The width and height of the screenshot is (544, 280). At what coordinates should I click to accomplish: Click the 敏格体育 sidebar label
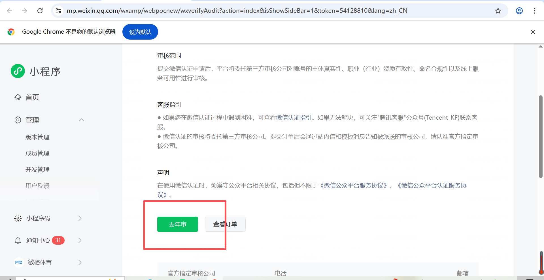(x=40, y=262)
